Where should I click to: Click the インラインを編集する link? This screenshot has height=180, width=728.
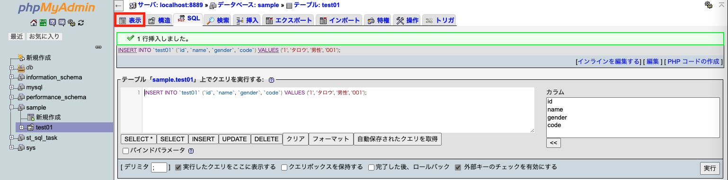(x=609, y=61)
